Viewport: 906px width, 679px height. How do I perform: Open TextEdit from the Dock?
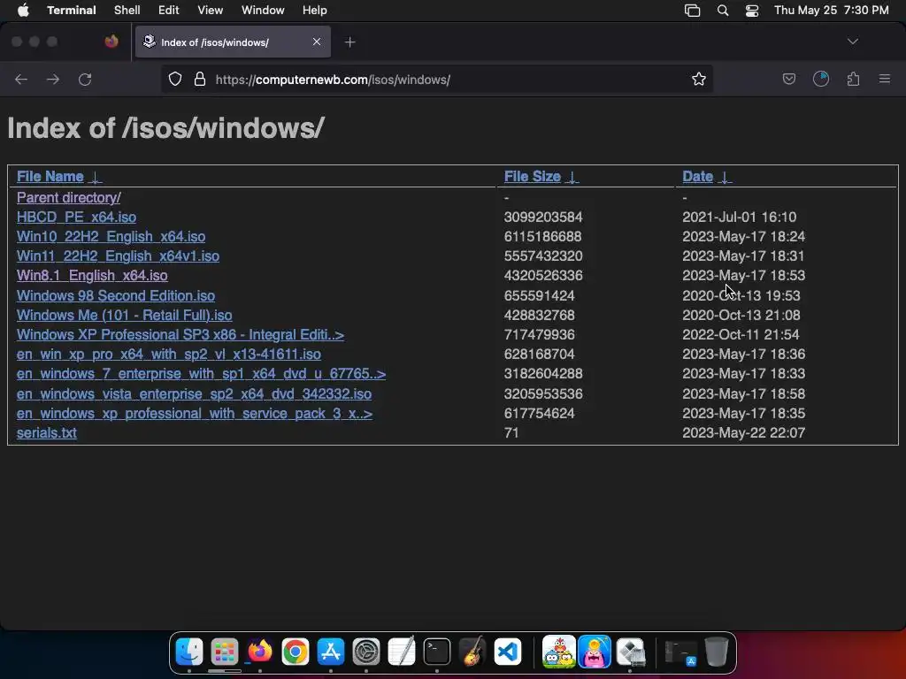pos(402,652)
